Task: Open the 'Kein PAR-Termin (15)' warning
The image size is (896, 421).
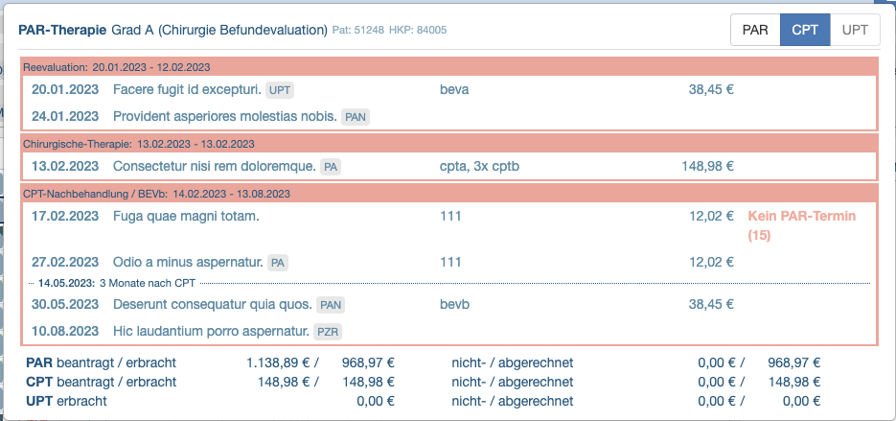Action: click(802, 225)
